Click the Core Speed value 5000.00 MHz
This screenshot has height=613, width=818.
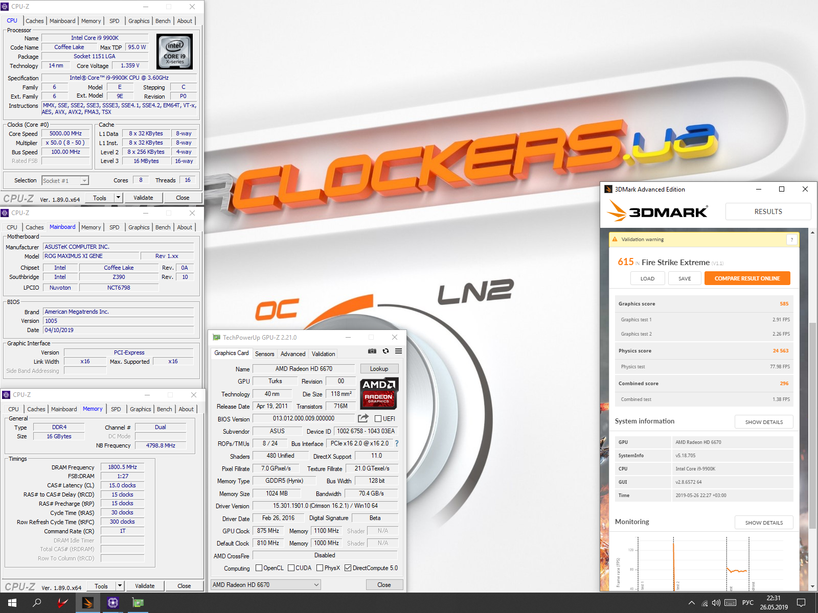point(65,133)
